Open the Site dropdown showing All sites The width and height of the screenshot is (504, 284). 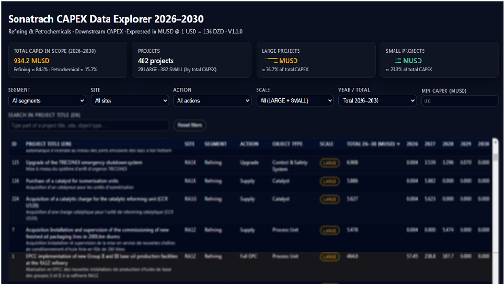click(130, 100)
